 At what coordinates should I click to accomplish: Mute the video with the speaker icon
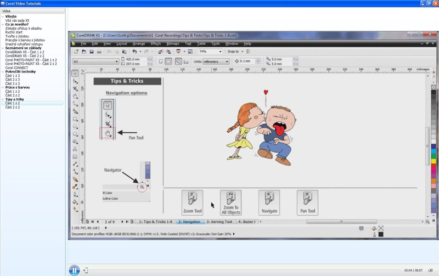point(430,270)
